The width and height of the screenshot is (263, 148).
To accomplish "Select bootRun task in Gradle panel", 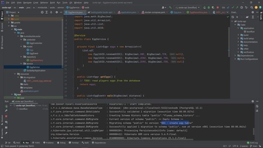I will click(249, 32).
